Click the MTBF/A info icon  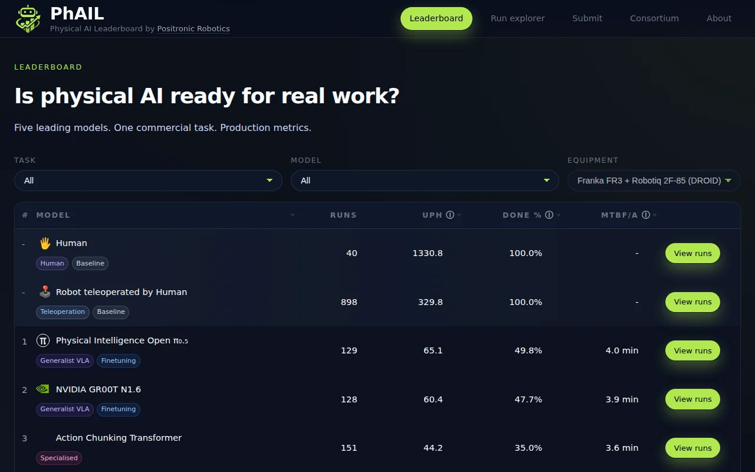click(x=646, y=215)
